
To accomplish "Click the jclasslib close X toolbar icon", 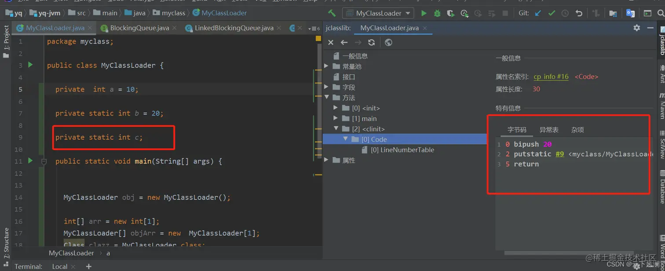I will click(331, 43).
